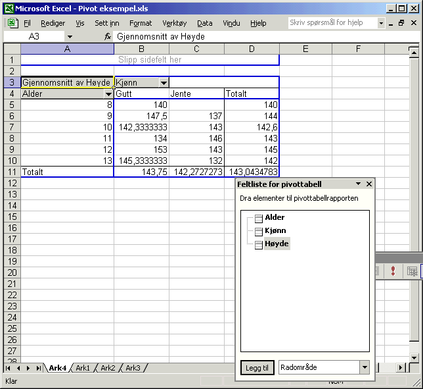Click the Excel workbook icon in menu bar
The image size is (423, 389).
point(12,23)
